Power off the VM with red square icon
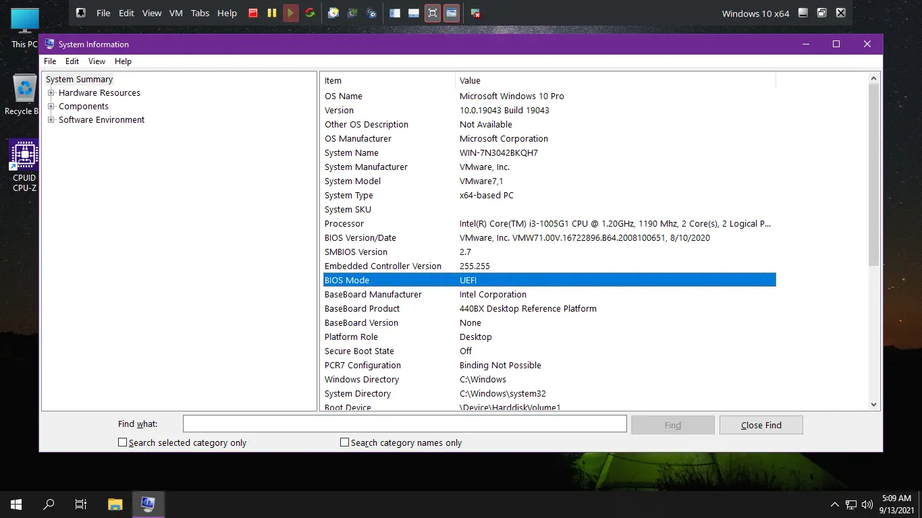This screenshot has width=922, height=518. (253, 13)
